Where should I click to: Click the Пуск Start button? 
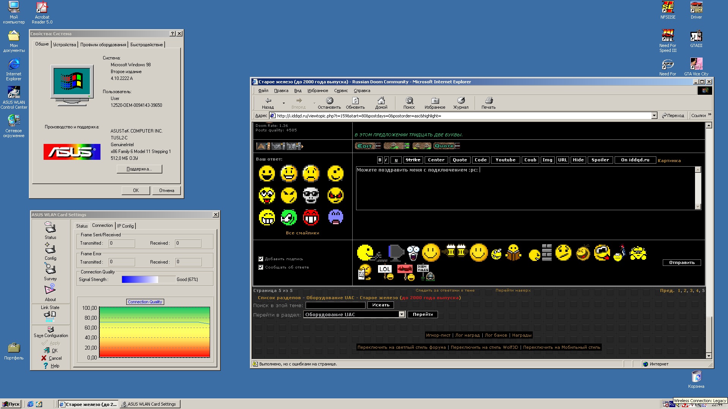(11, 404)
